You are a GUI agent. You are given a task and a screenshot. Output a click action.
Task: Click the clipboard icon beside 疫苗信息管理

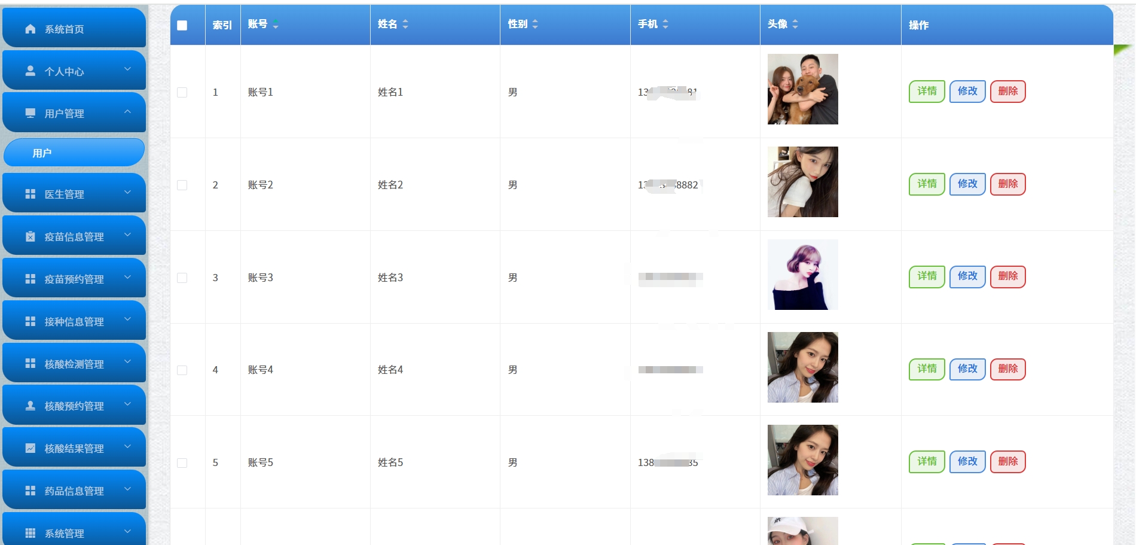pyautogui.click(x=30, y=236)
